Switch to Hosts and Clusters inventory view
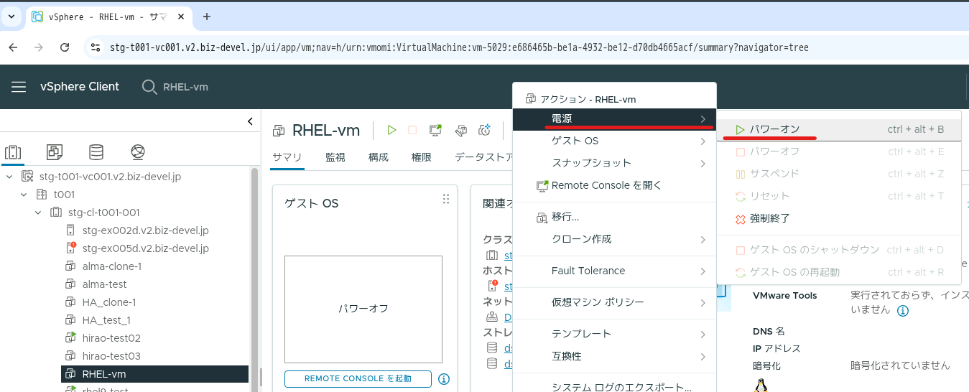 coord(13,152)
